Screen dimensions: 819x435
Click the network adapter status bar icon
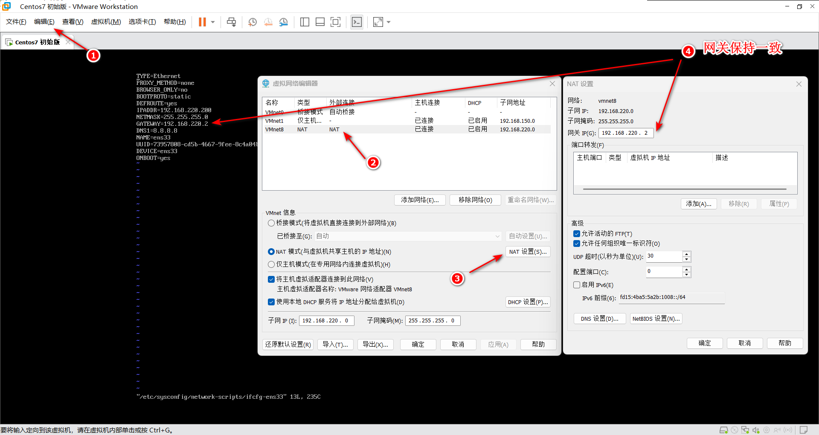click(745, 430)
